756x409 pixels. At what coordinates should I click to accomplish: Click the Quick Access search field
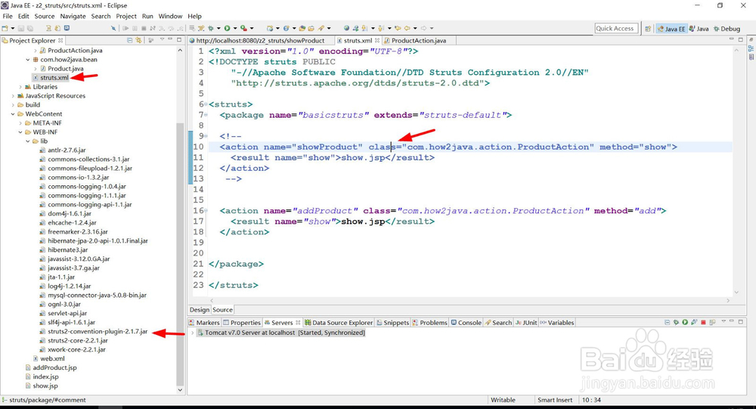[616, 29]
